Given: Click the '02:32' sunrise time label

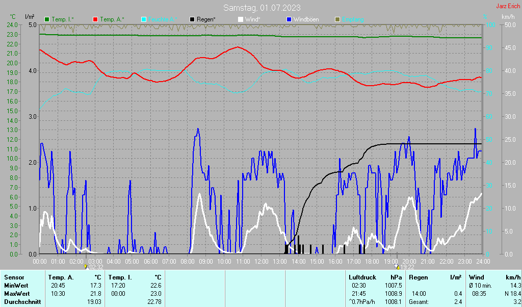Looking at the screenshot, I should click(x=95, y=267).
